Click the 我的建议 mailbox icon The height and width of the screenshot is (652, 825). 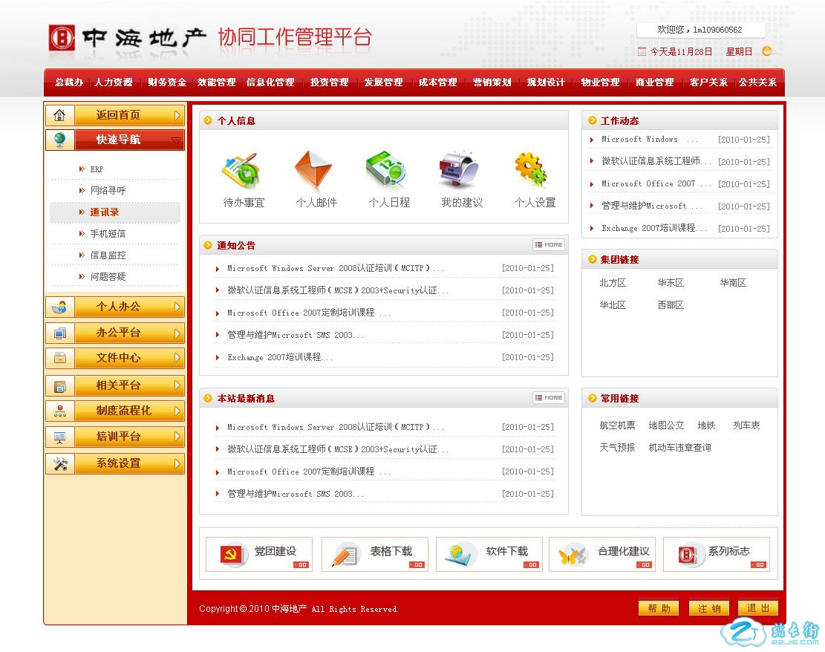(x=460, y=171)
